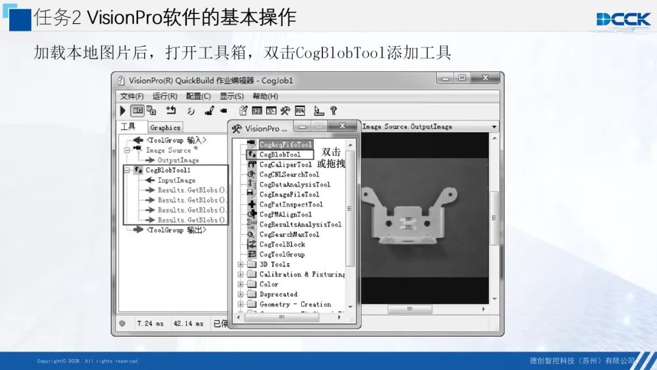Click the DBG debug toolbar icon
The width and height of the screenshot is (657, 370).
[x=299, y=110]
